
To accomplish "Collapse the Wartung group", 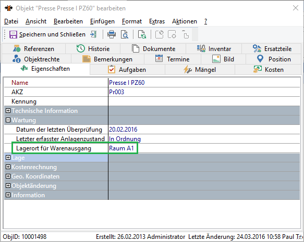I will pyautogui.click(x=8, y=120).
